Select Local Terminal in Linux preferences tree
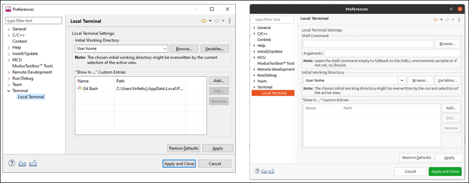 (x=273, y=93)
